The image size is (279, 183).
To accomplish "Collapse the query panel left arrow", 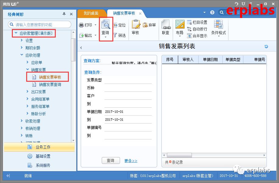I will (x=81, y=48).
